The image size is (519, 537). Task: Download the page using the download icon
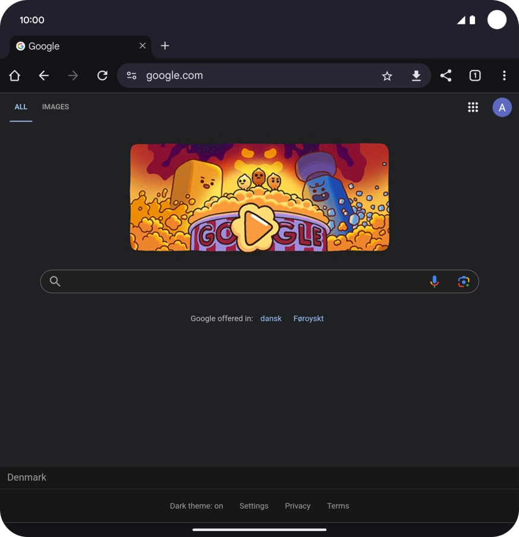[416, 75]
